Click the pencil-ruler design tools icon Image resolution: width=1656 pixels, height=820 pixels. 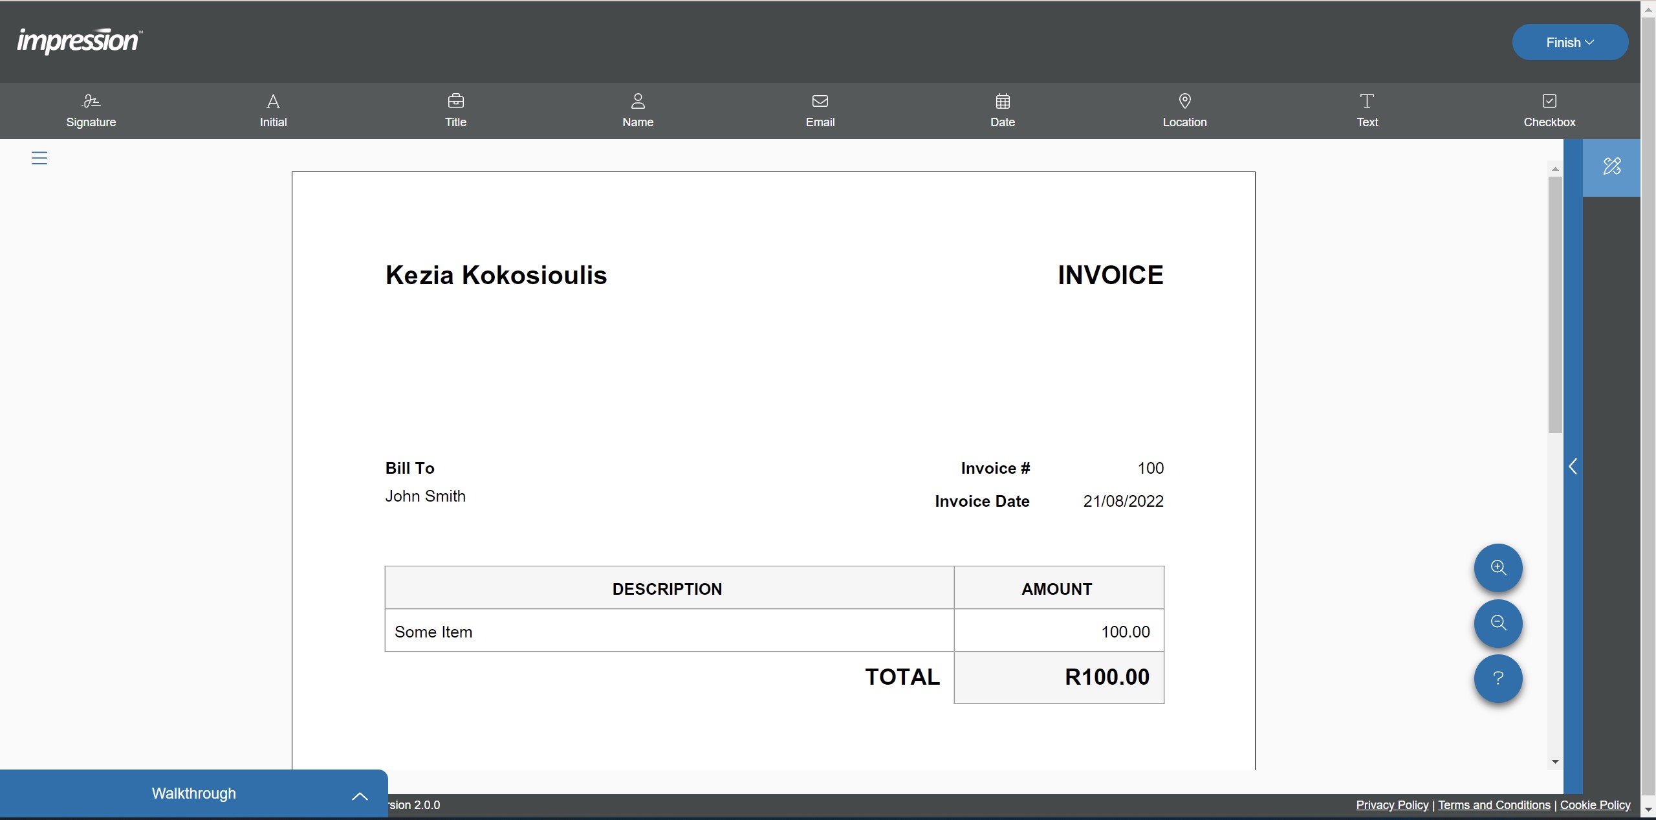[1611, 167]
